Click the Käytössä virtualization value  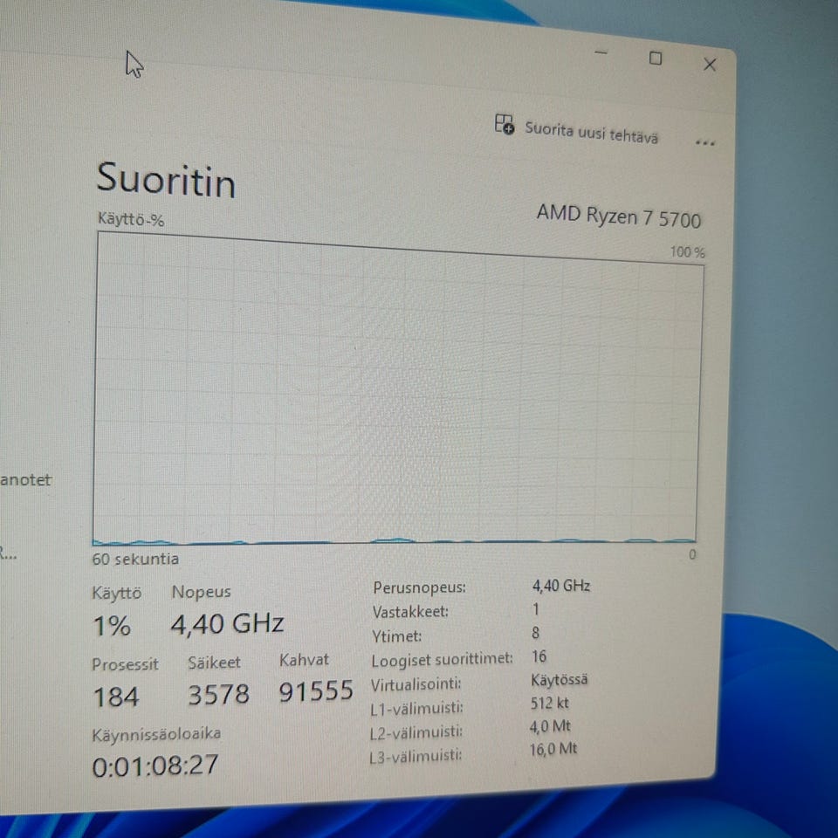pyautogui.click(x=559, y=680)
